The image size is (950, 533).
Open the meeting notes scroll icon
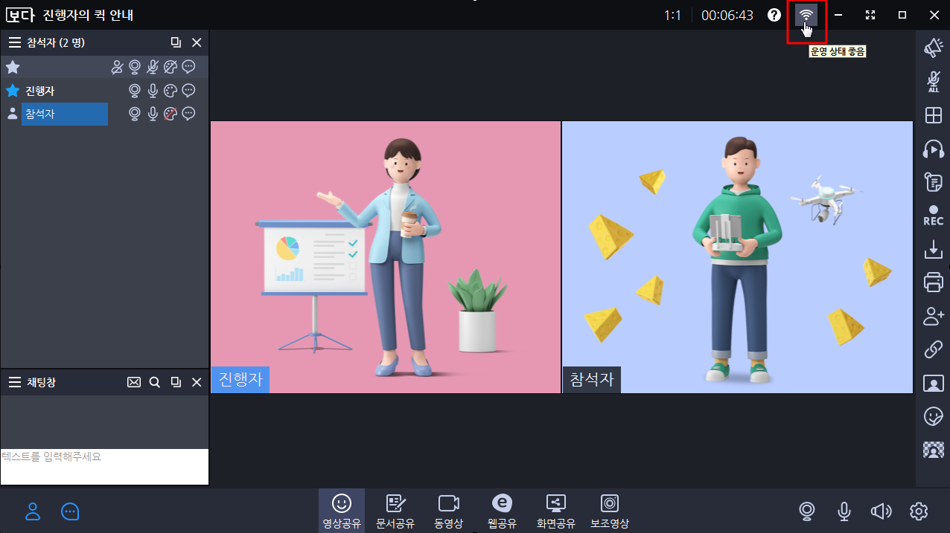(933, 182)
